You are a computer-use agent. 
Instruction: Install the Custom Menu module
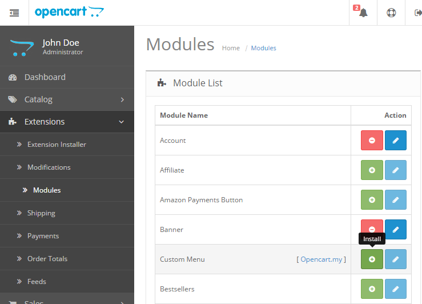pyautogui.click(x=372, y=259)
